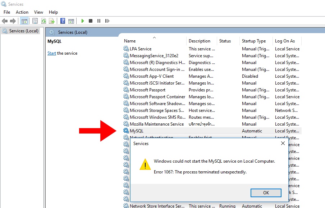This screenshot has width=325, height=208.
Task: Click the Services (Local) pane header
Action: tap(73, 32)
